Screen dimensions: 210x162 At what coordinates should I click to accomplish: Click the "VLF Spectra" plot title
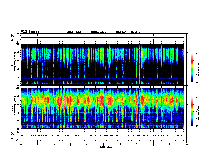click(x=30, y=32)
